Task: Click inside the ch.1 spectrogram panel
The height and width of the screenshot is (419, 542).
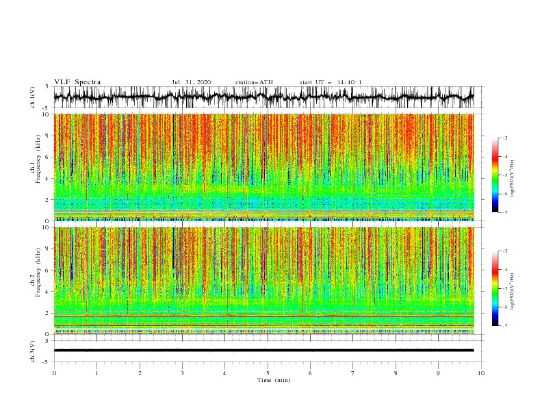Action: [x=264, y=167]
